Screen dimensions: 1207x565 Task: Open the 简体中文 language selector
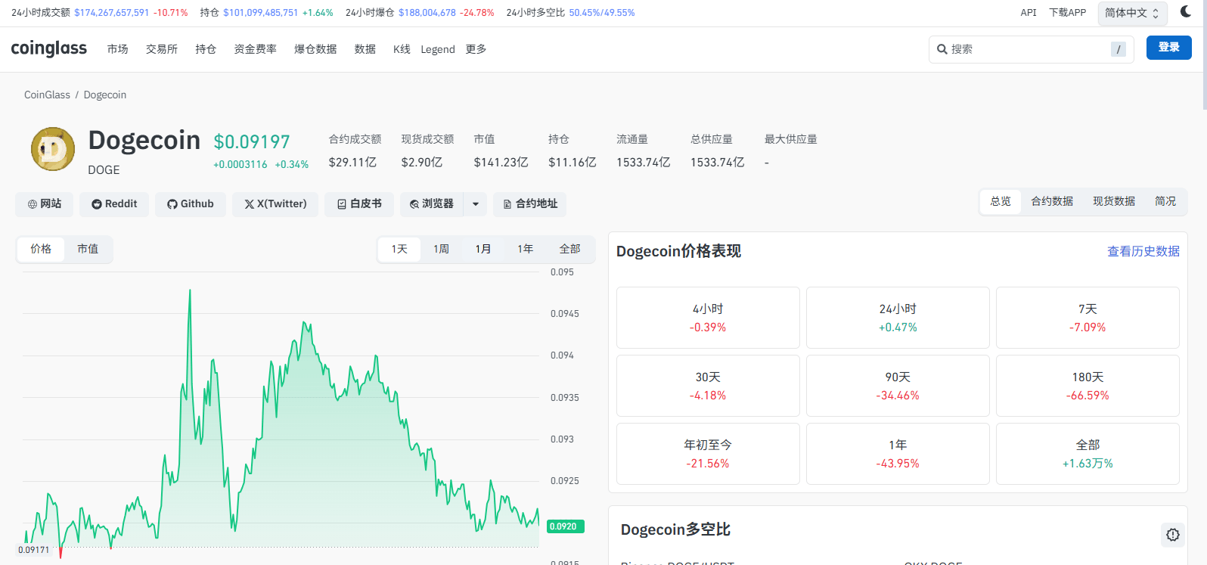click(x=1131, y=13)
